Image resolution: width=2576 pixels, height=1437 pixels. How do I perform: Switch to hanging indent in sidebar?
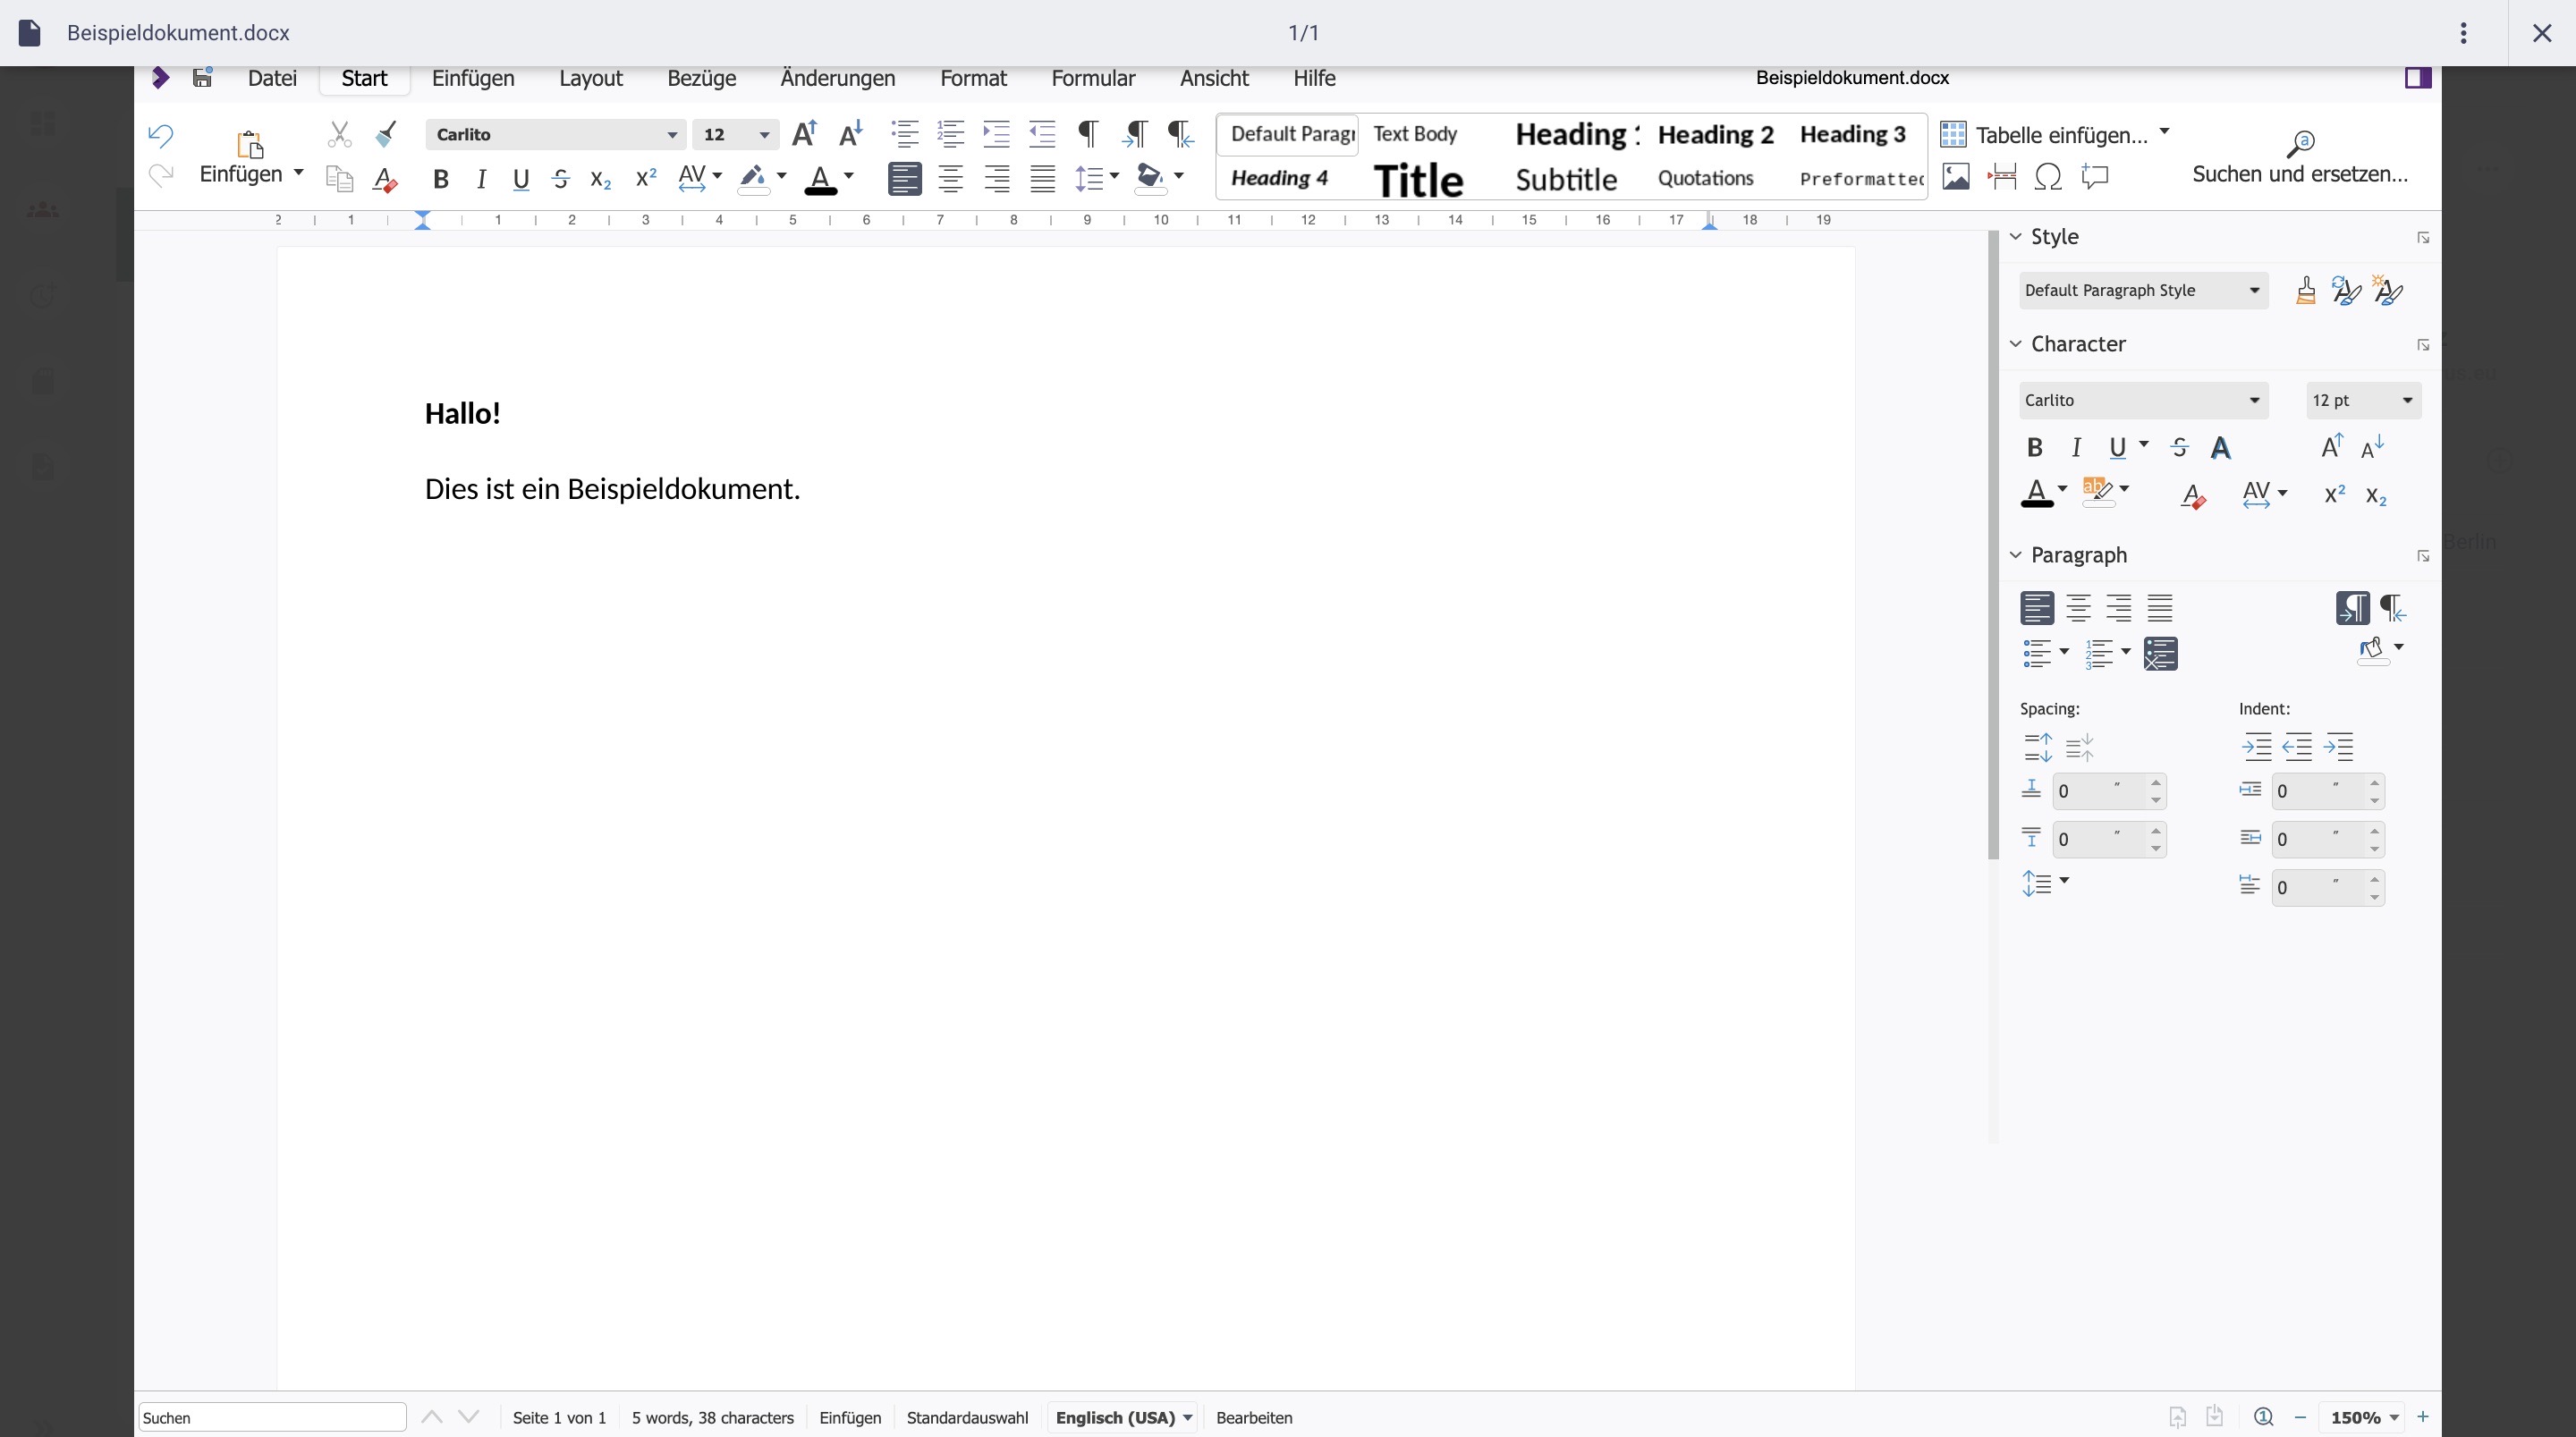tap(2339, 747)
